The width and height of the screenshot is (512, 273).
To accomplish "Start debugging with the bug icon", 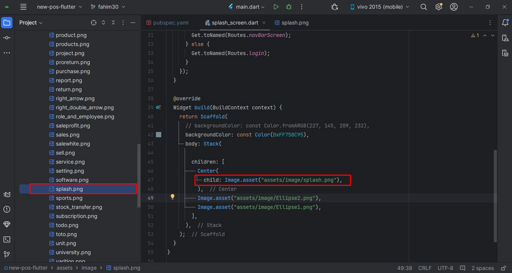I will pyautogui.click(x=289, y=7).
